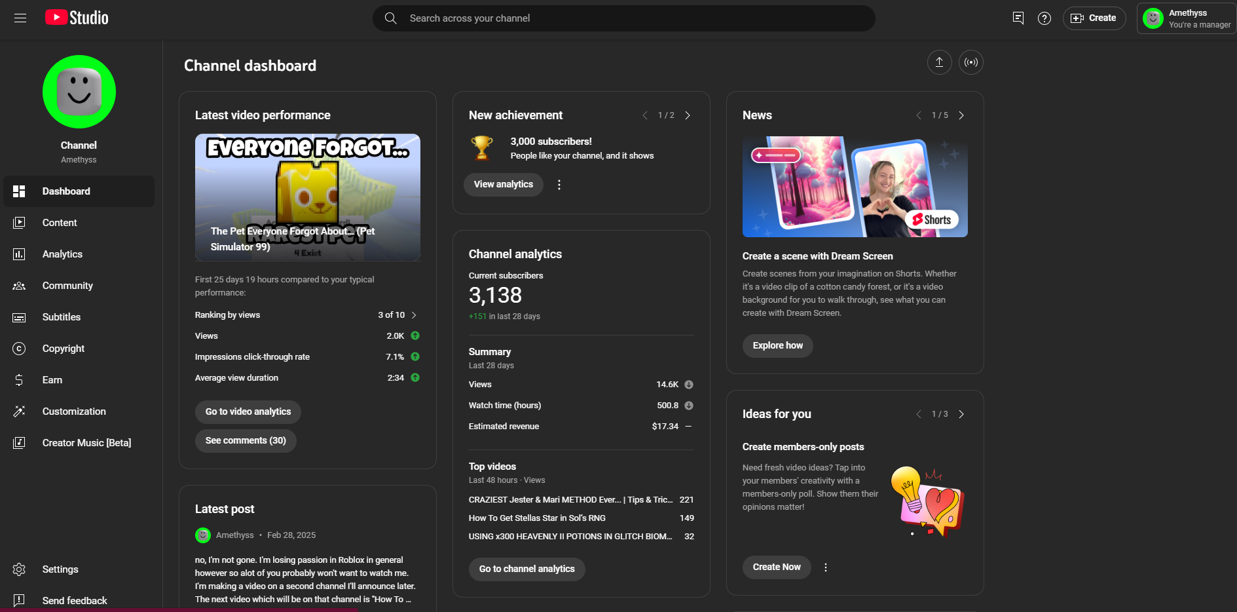Click the Customization magic wand icon
Image resolution: width=1237 pixels, height=612 pixels.
[19, 411]
